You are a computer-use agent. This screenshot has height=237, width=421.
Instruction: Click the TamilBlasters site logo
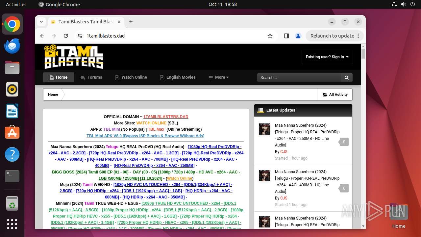74,56
